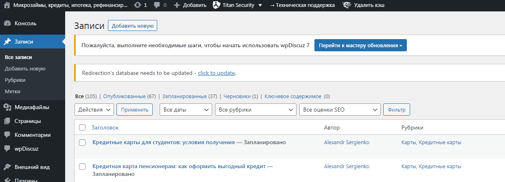Toggle the select-all checkbox beside Заголовок
The width and height of the screenshot is (505, 182).
[82, 127]
